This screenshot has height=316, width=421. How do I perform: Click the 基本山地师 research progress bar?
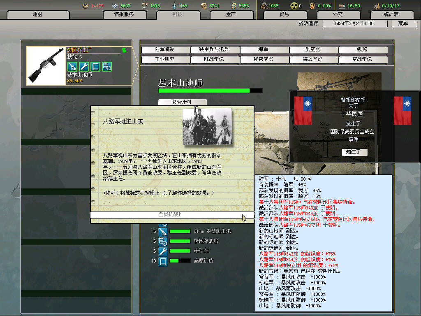point(210,91)
